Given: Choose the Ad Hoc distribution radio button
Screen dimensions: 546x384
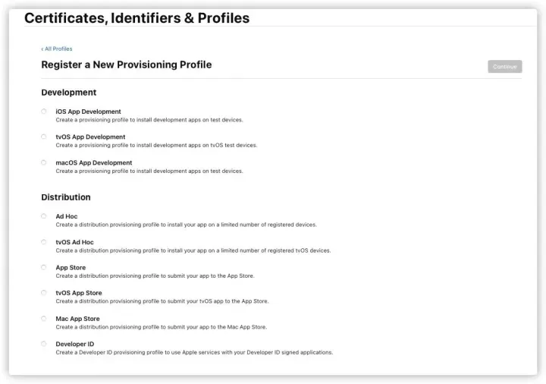Looking at the screenshot, I should [x=44, y=216].
